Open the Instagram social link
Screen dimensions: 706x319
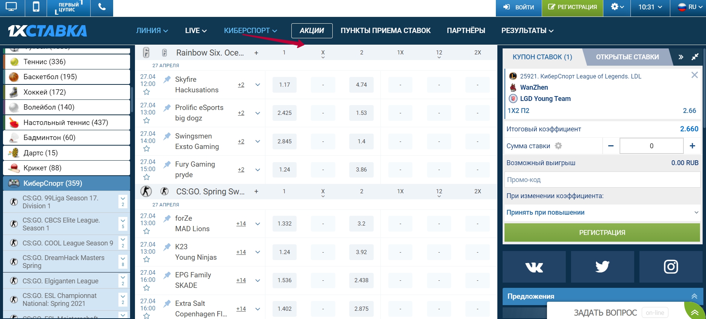[671, 267]
